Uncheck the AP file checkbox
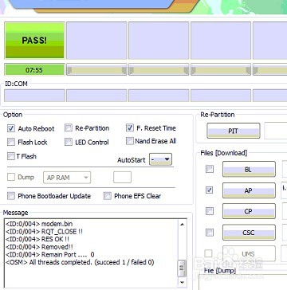 click(210, 190)
